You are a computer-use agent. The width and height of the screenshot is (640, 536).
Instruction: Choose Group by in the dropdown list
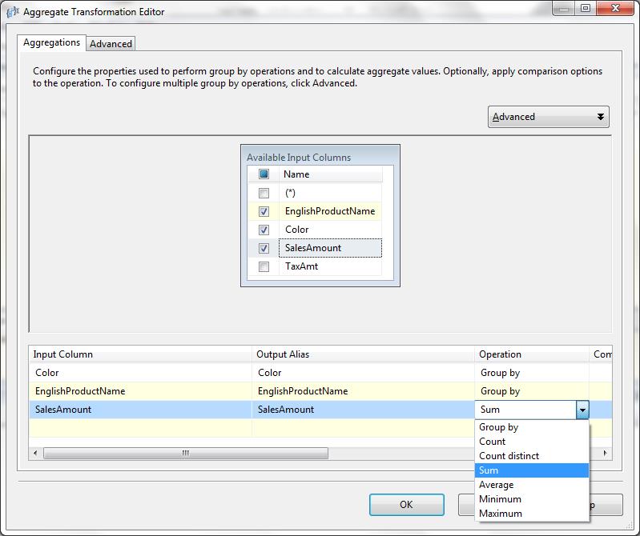498,427
